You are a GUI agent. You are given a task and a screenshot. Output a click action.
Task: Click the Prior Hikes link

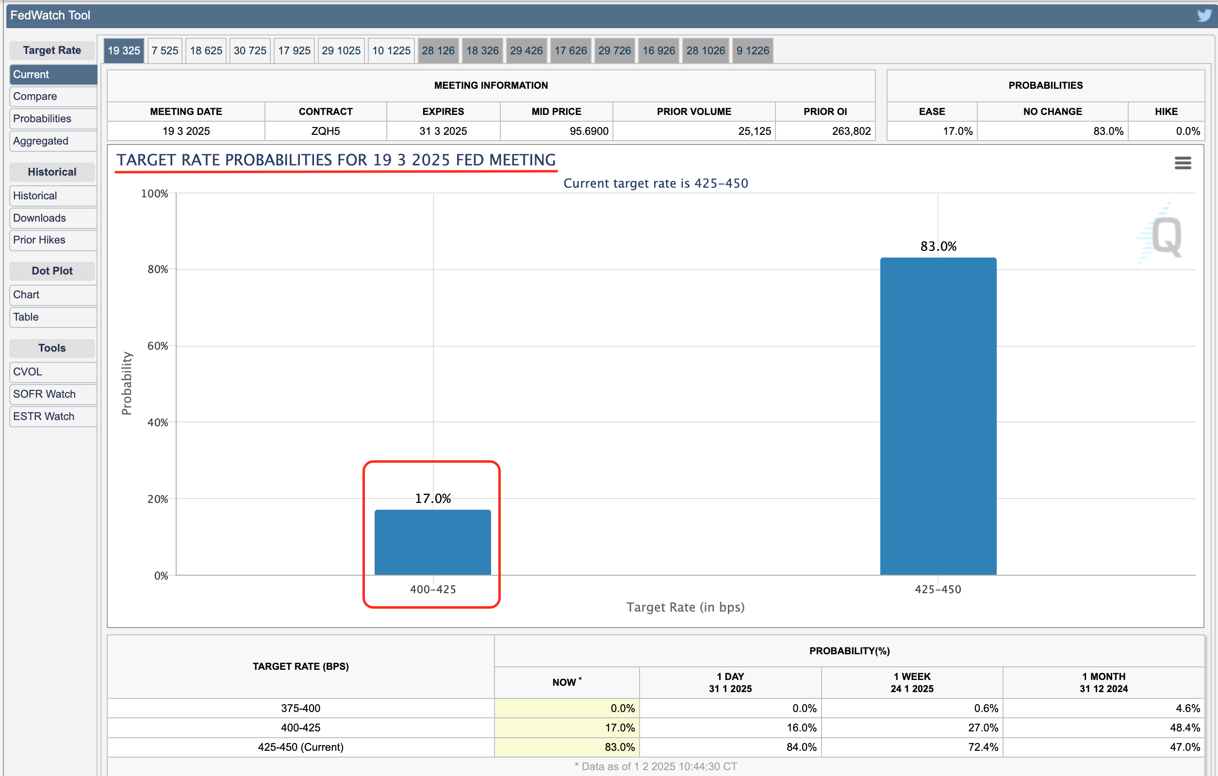tap(52, 240)
